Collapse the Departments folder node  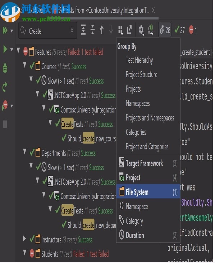[x=25, y=151]
